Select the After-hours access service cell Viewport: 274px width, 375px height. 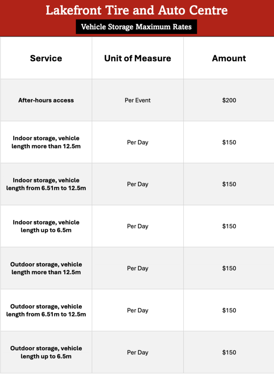pyautogui.click(x=46, y=100)
